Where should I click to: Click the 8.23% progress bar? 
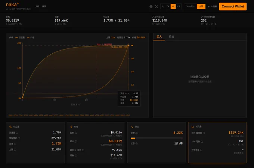(x=157, y=138)
